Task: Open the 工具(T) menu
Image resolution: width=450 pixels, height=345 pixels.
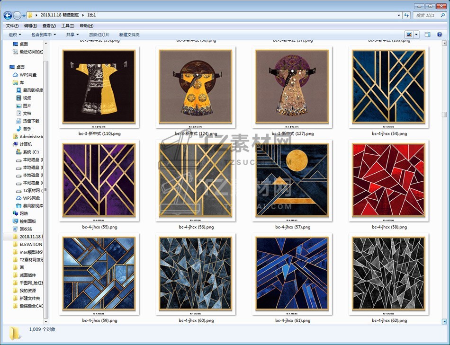Action: pyautogui.click(x=68, y=26)
